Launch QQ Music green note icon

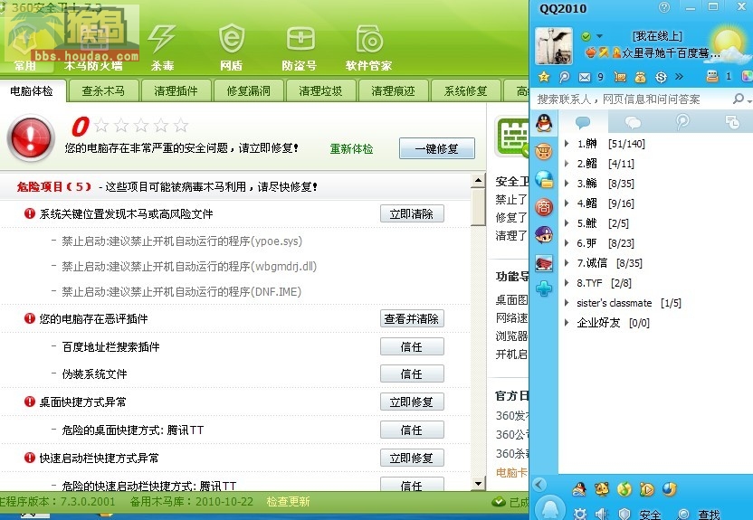click(624, 489)
